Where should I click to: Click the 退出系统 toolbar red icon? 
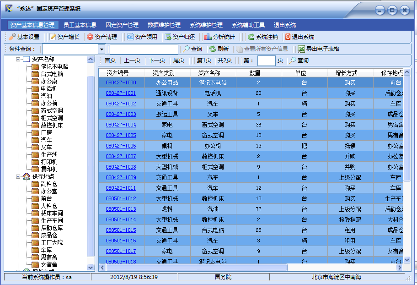(288, 37)
